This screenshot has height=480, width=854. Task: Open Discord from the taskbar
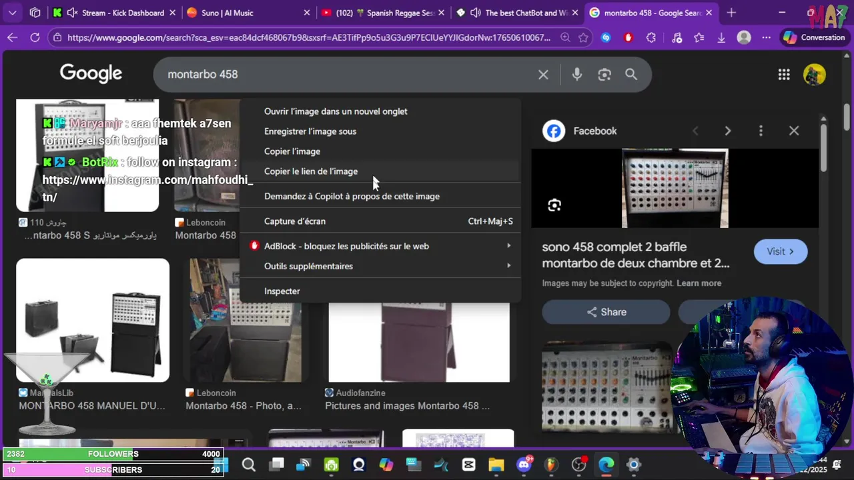tap(524, 465)
